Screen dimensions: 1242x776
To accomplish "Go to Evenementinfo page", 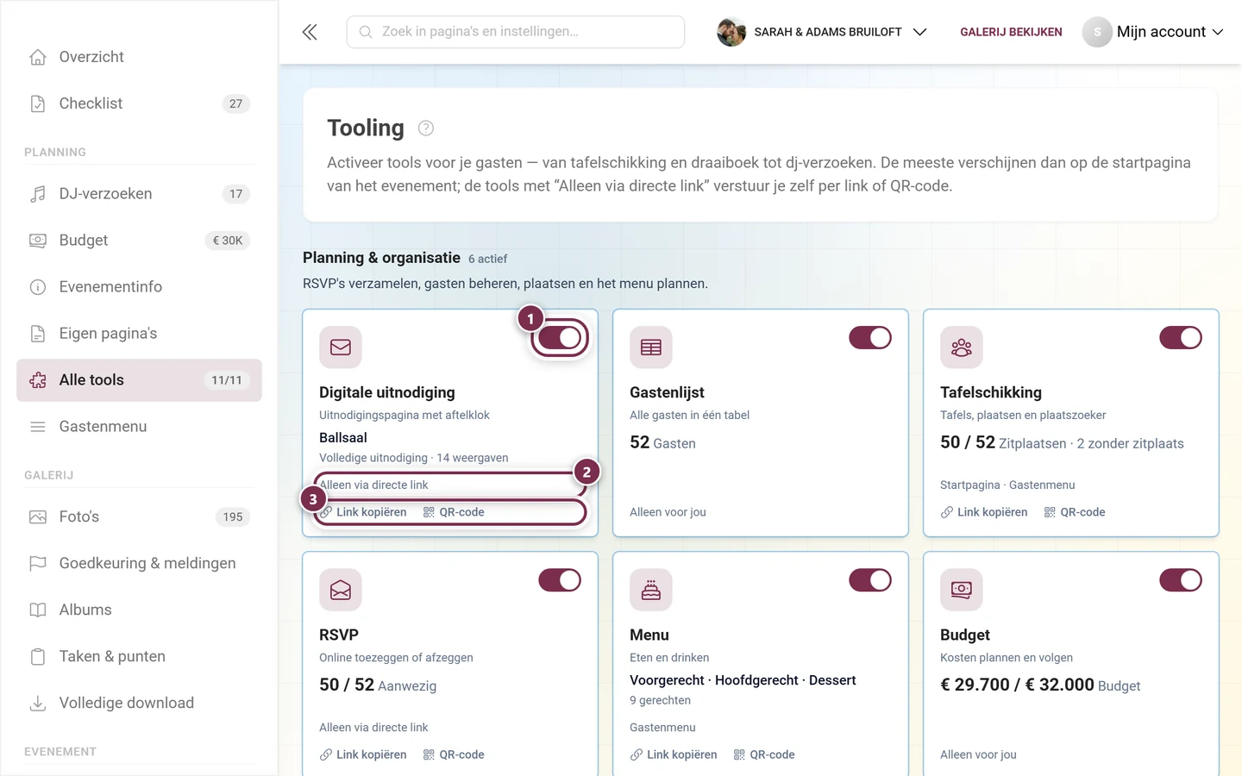I will 139,287.
